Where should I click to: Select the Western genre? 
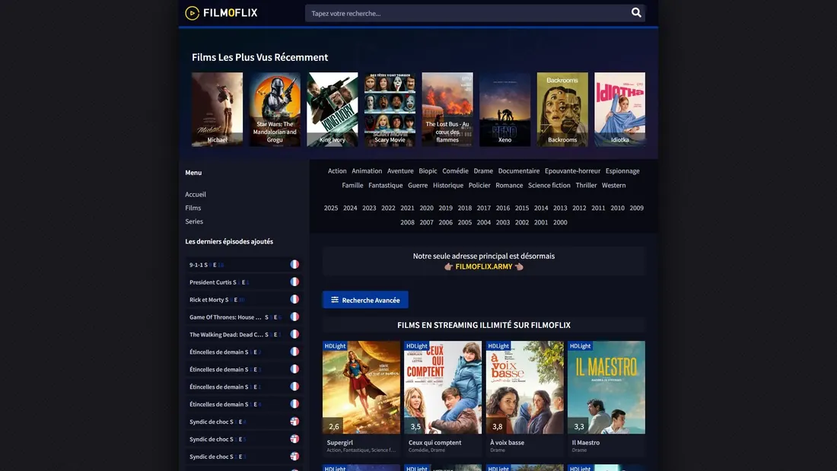[613, 186]
